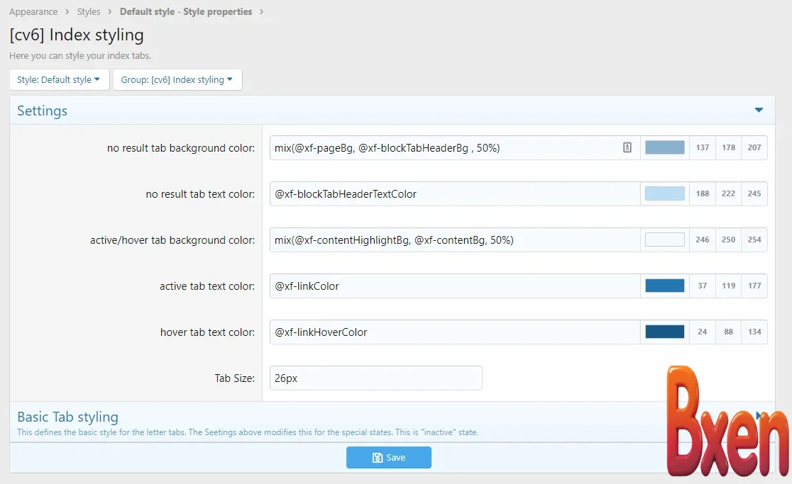Go to Appearance breadcrumb link
792x484 pixels.
[33, 12]
